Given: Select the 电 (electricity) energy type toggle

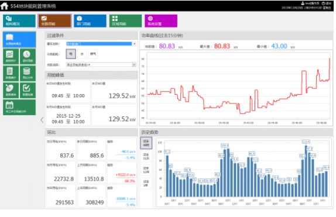Looking at the screenshot, I should 71,54.
